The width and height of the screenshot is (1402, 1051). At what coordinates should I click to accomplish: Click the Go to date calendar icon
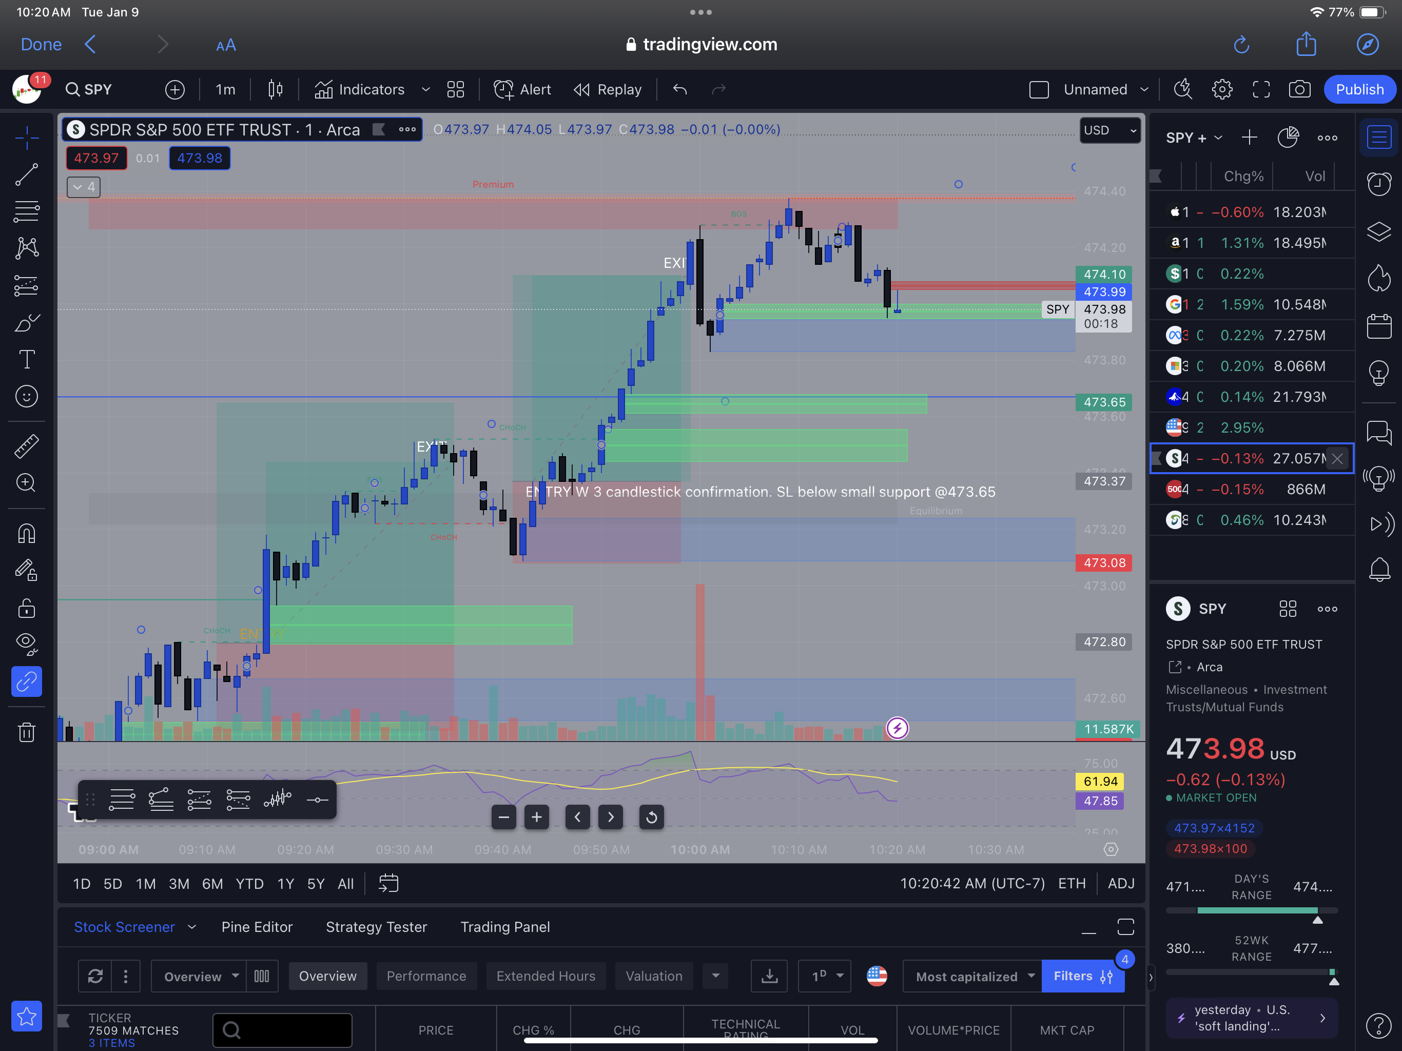pos(388,883)
